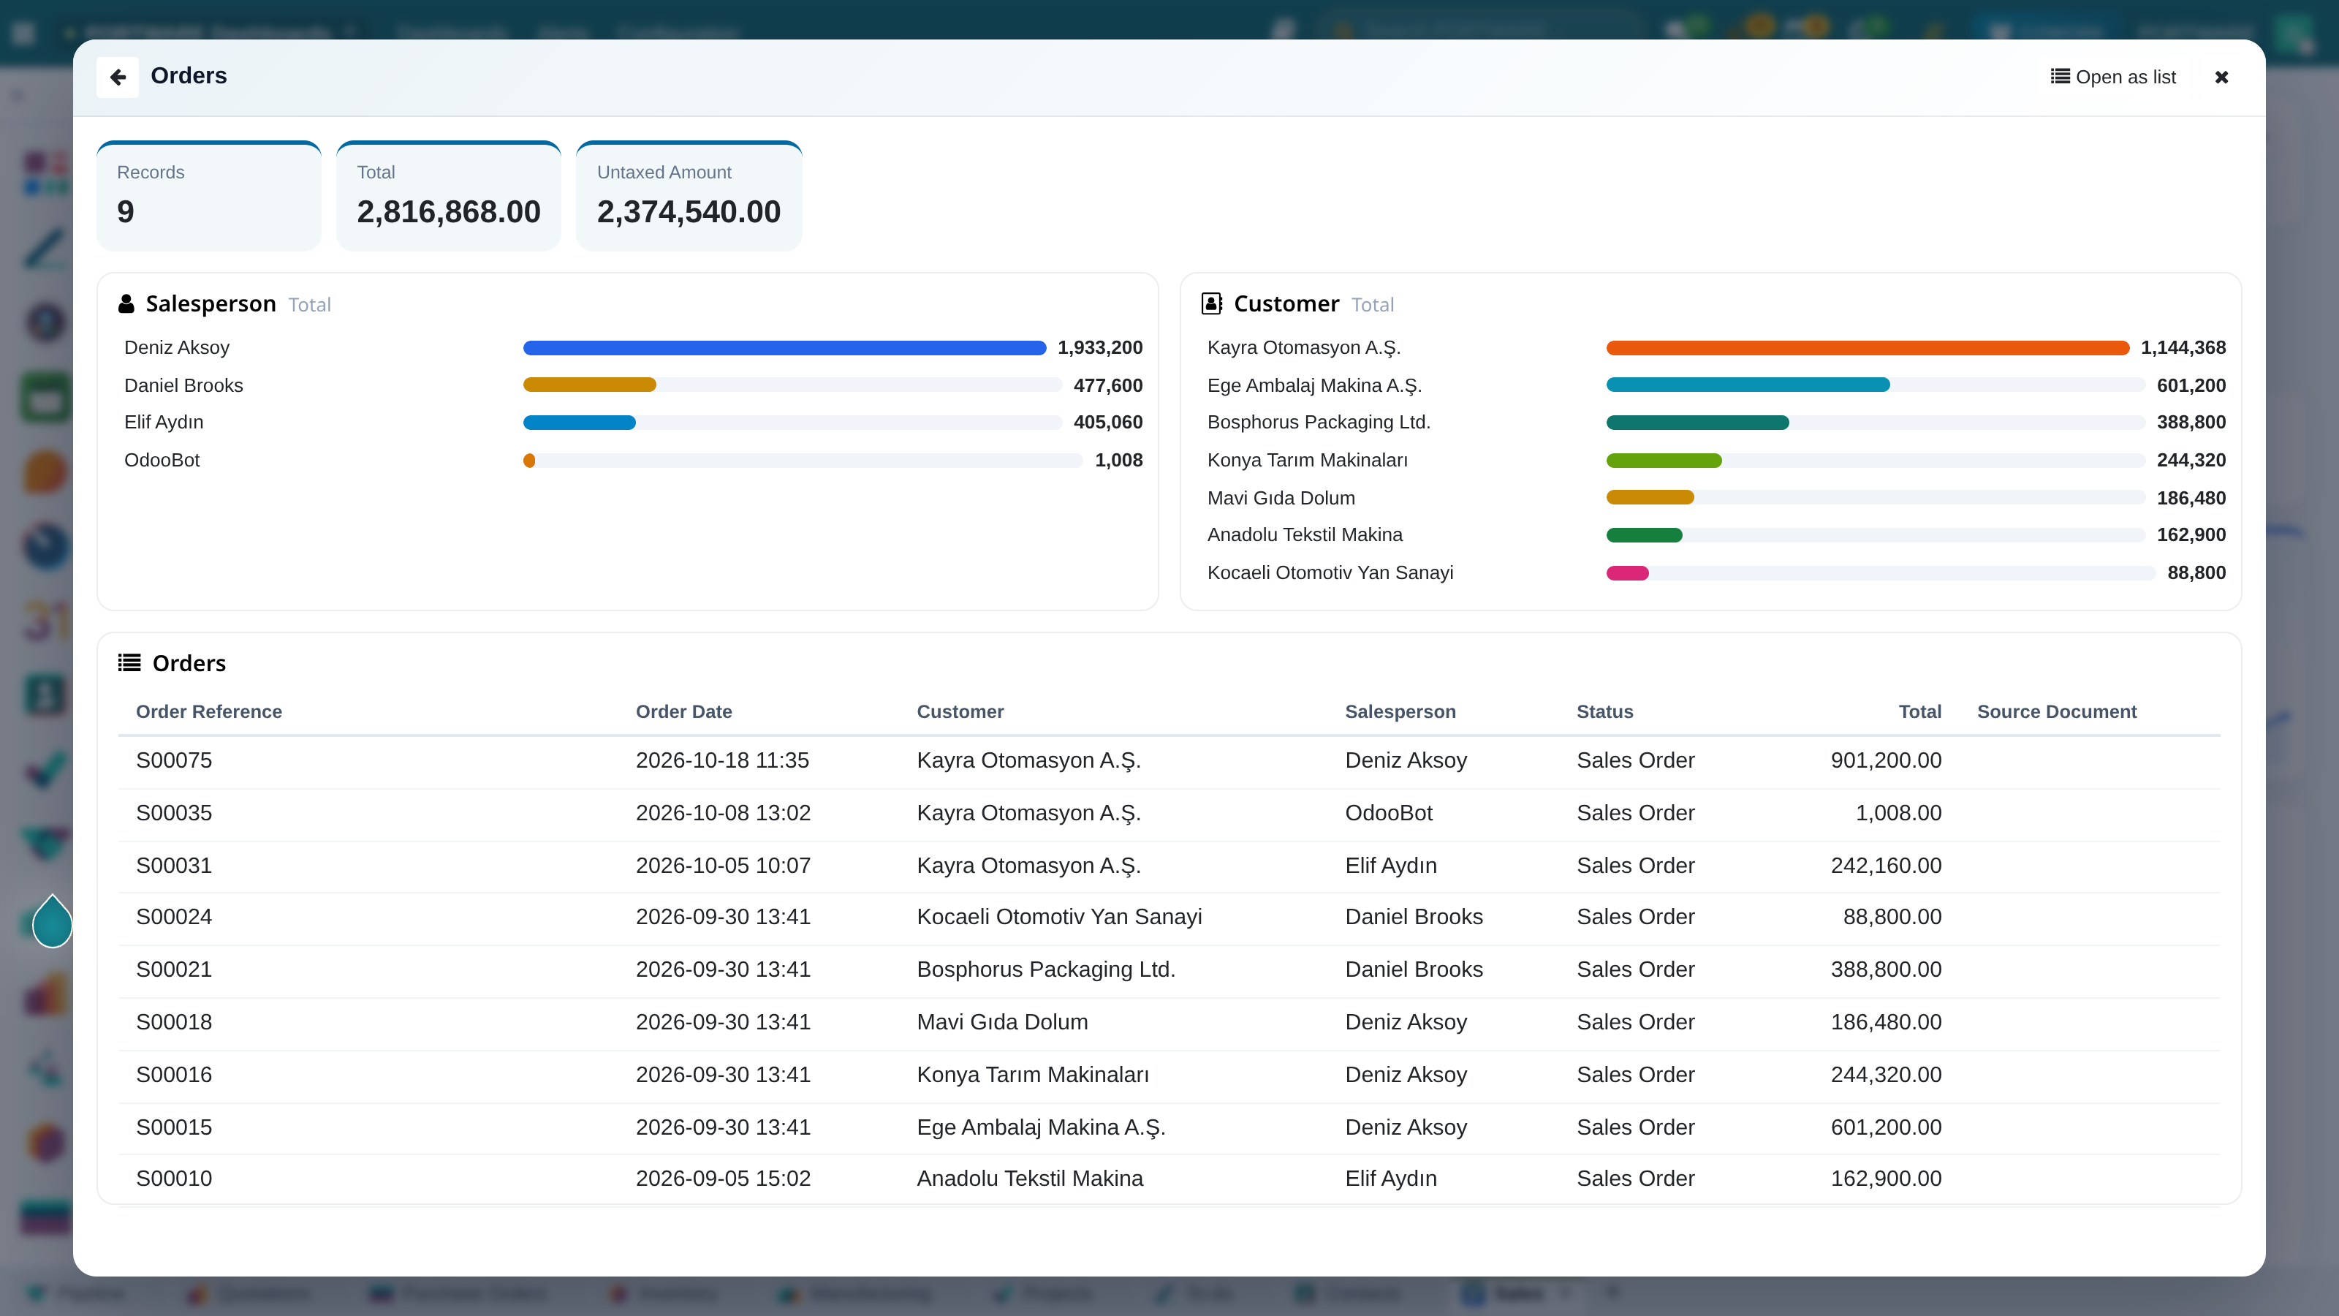
Task: Open order S00035
Action: coord(1169,814)
